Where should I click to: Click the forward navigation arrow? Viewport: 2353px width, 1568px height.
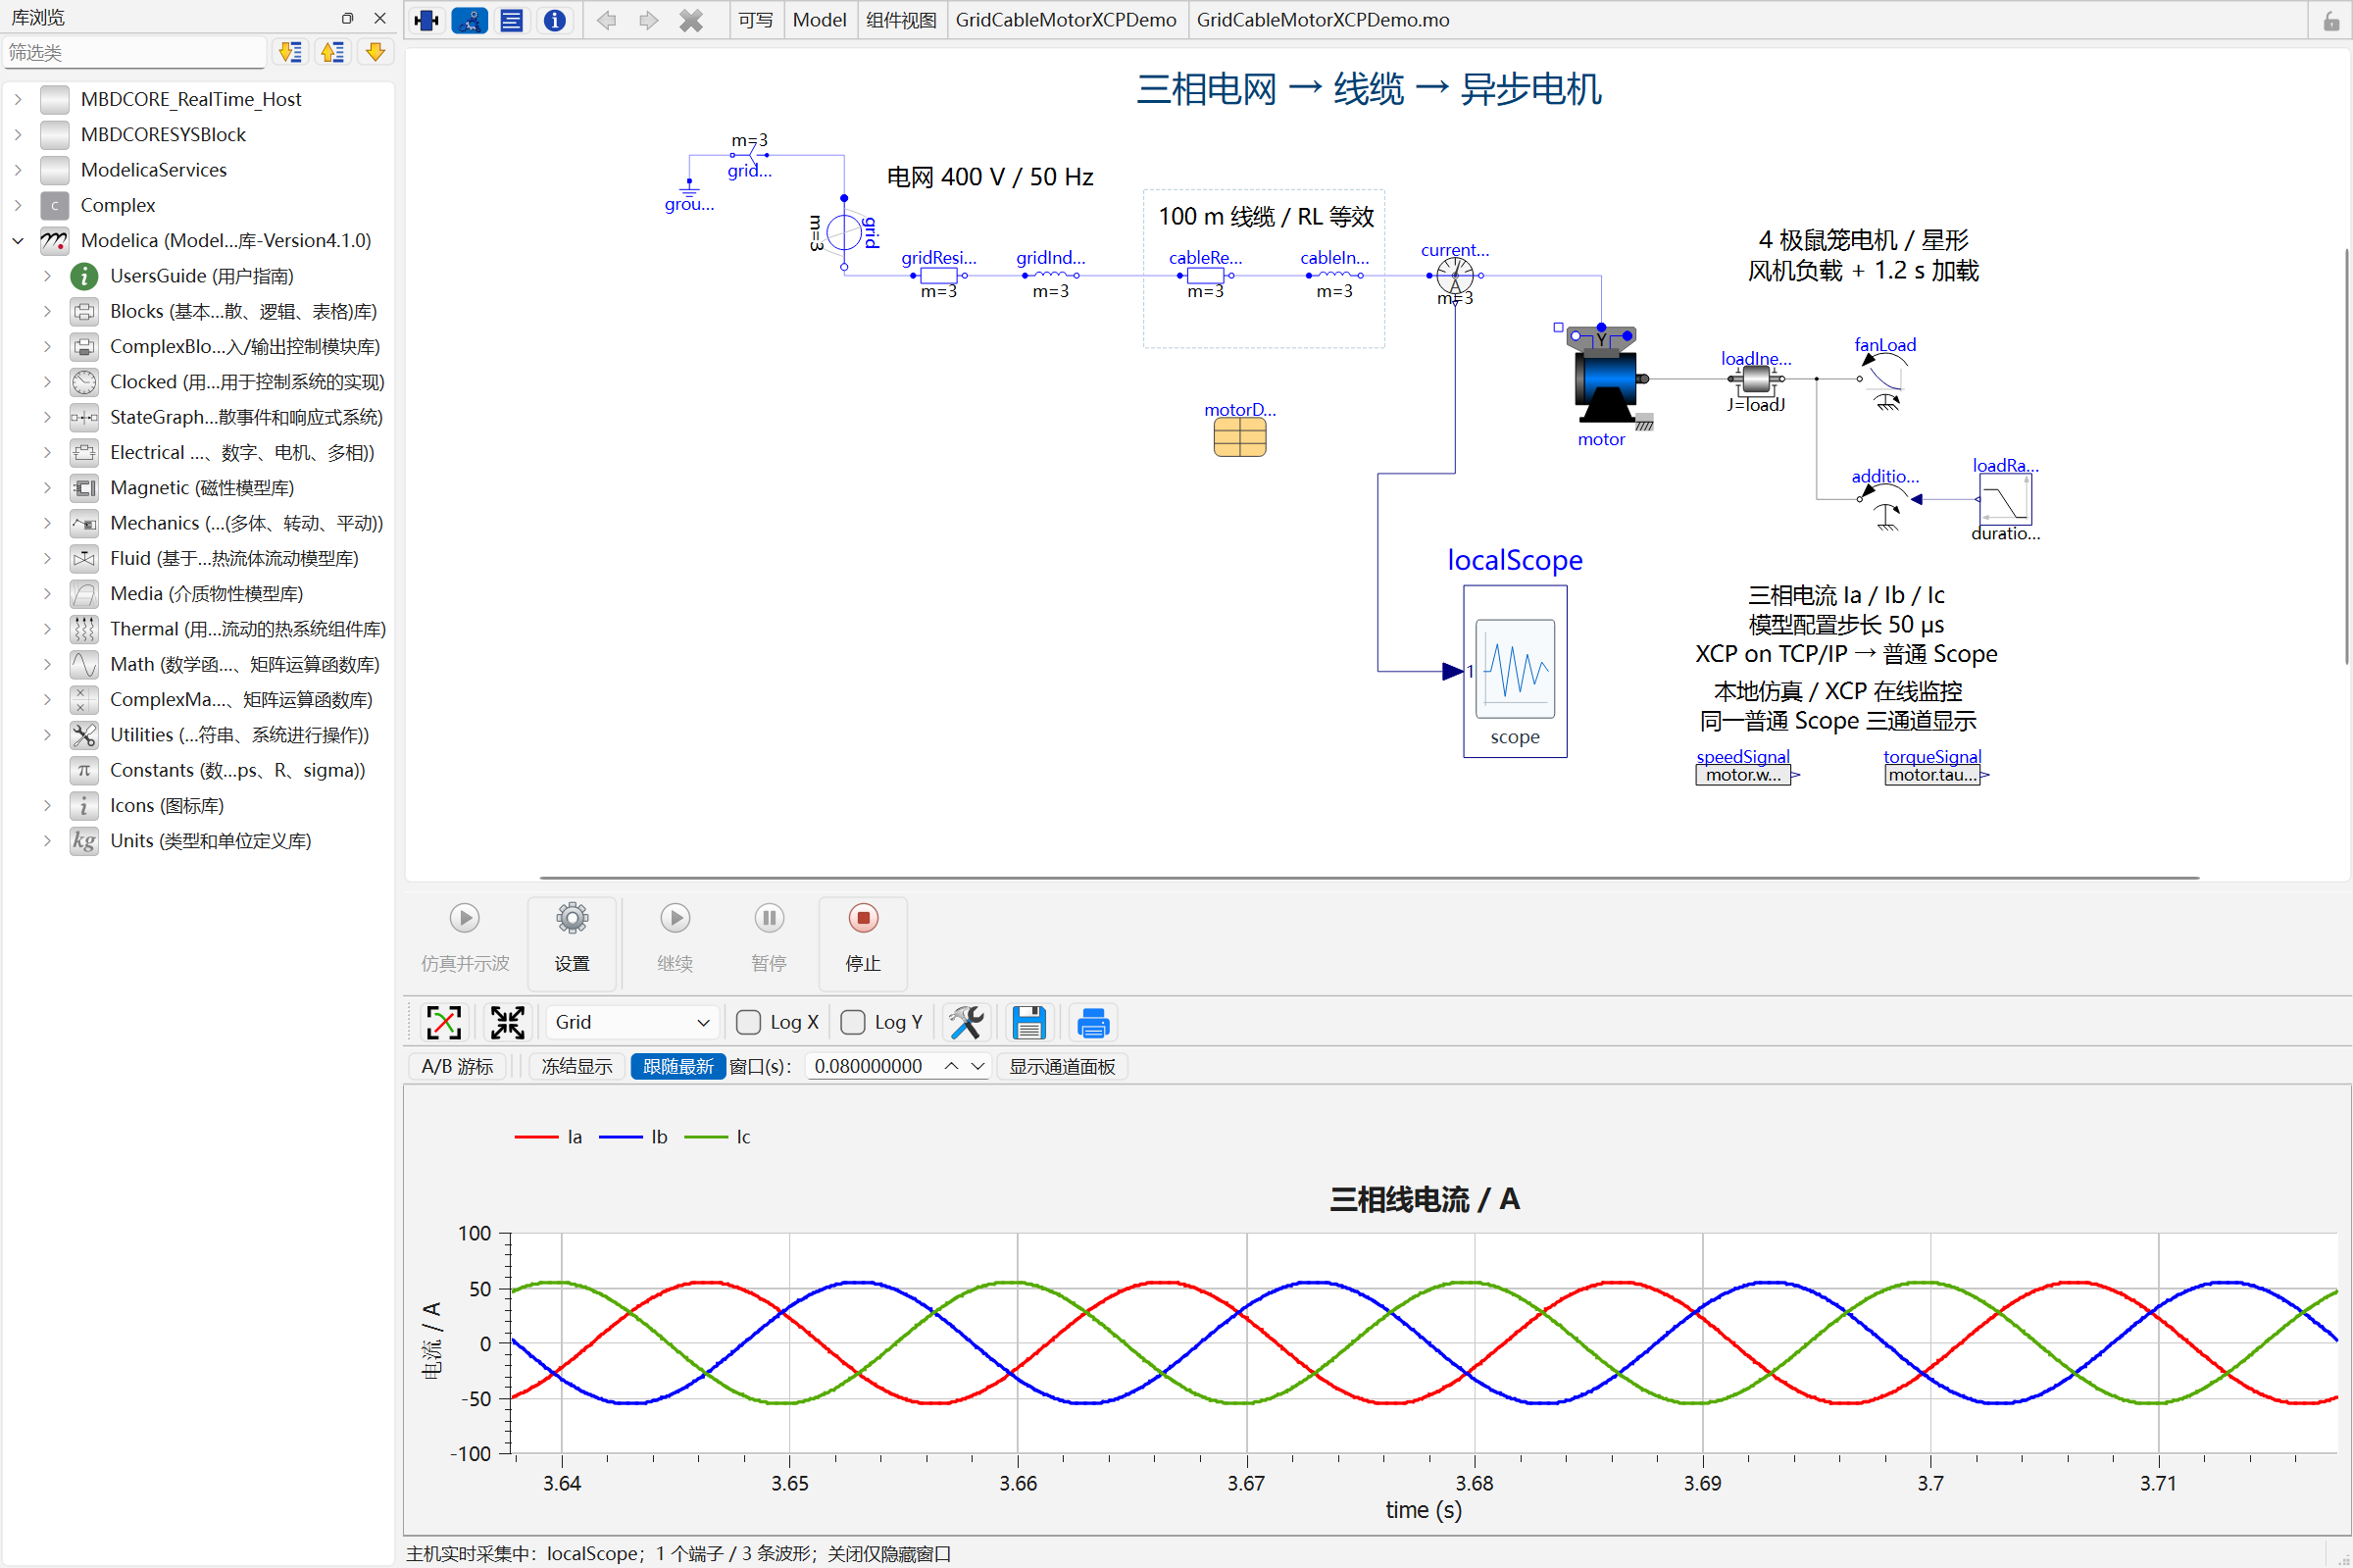coord(649,20)
